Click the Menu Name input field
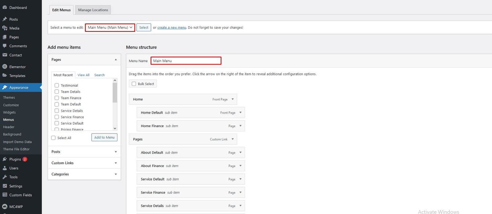This screenshot has width=492, height=214. [x=186, y=61]
